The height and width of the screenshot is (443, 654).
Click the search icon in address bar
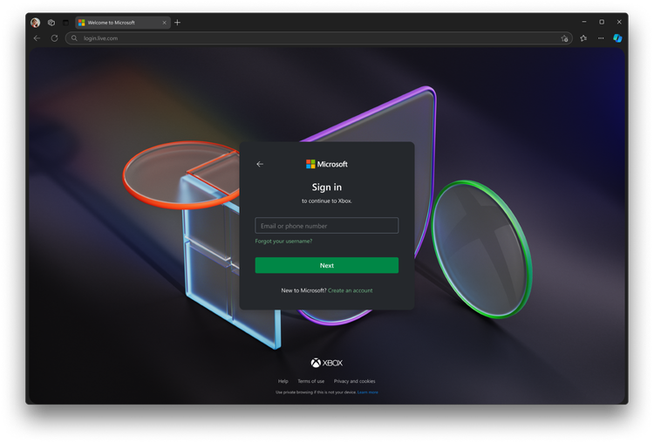[x=74, y=38]
